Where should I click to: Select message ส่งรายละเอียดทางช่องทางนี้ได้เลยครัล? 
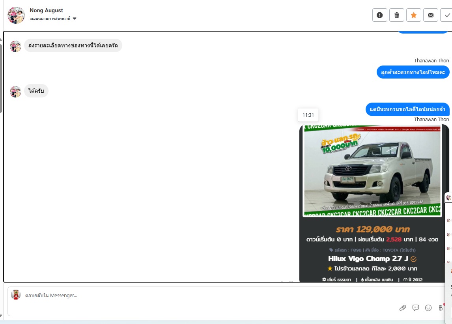point(73,46)
